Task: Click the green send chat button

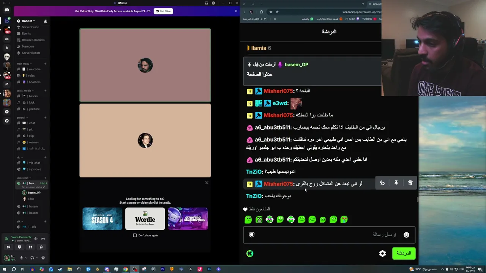Action: coord(404,253)
